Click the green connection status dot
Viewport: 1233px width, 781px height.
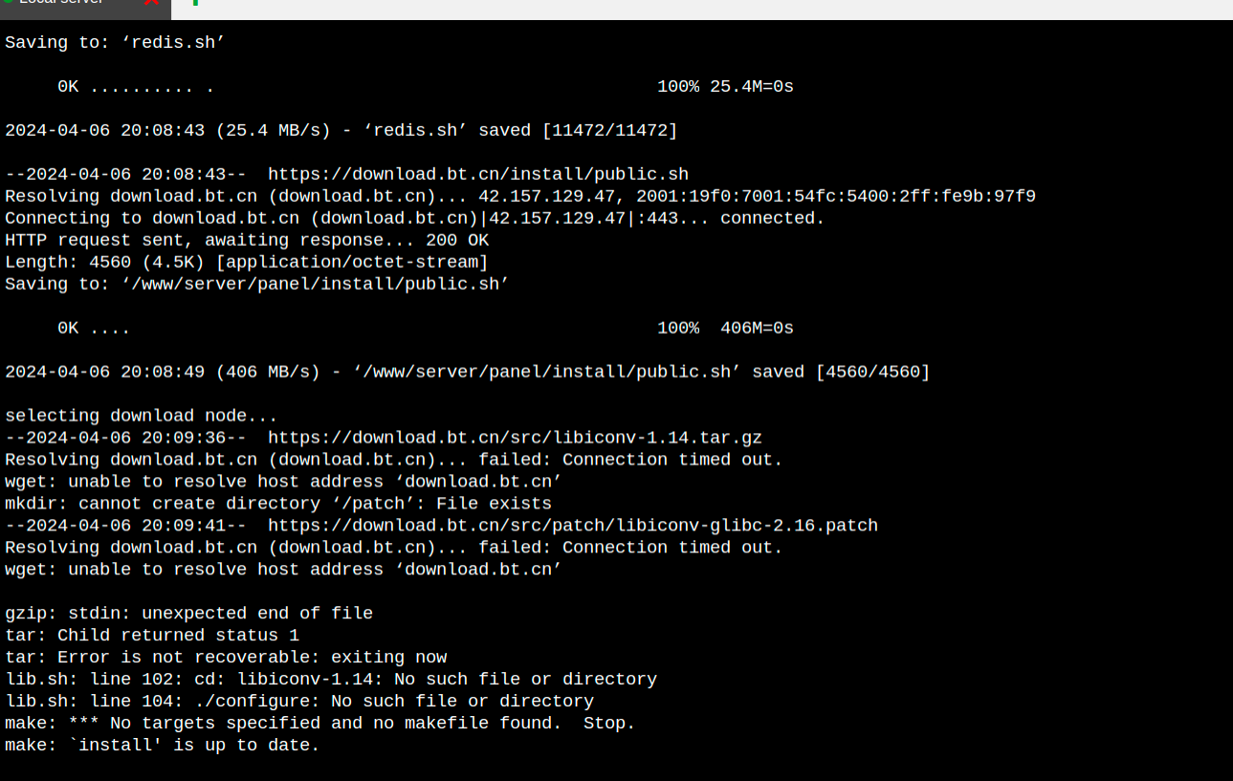(8, 3)
